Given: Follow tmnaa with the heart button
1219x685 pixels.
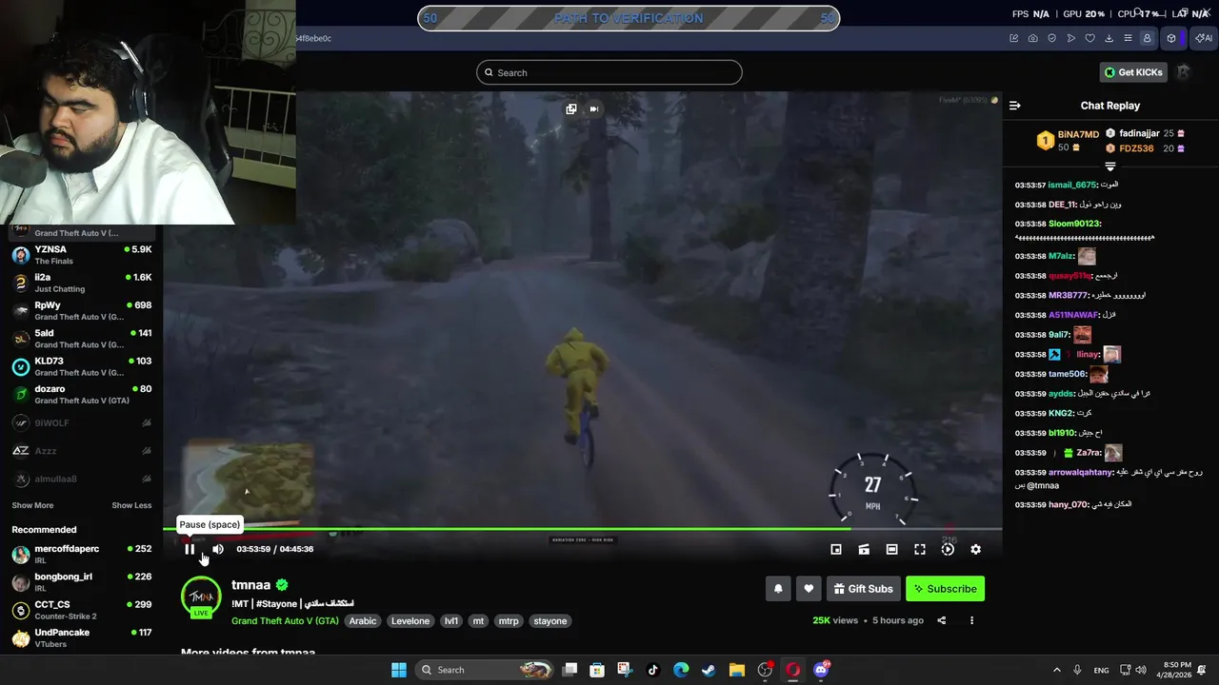Looking at the screenshot, I should [x=809, y=589].
